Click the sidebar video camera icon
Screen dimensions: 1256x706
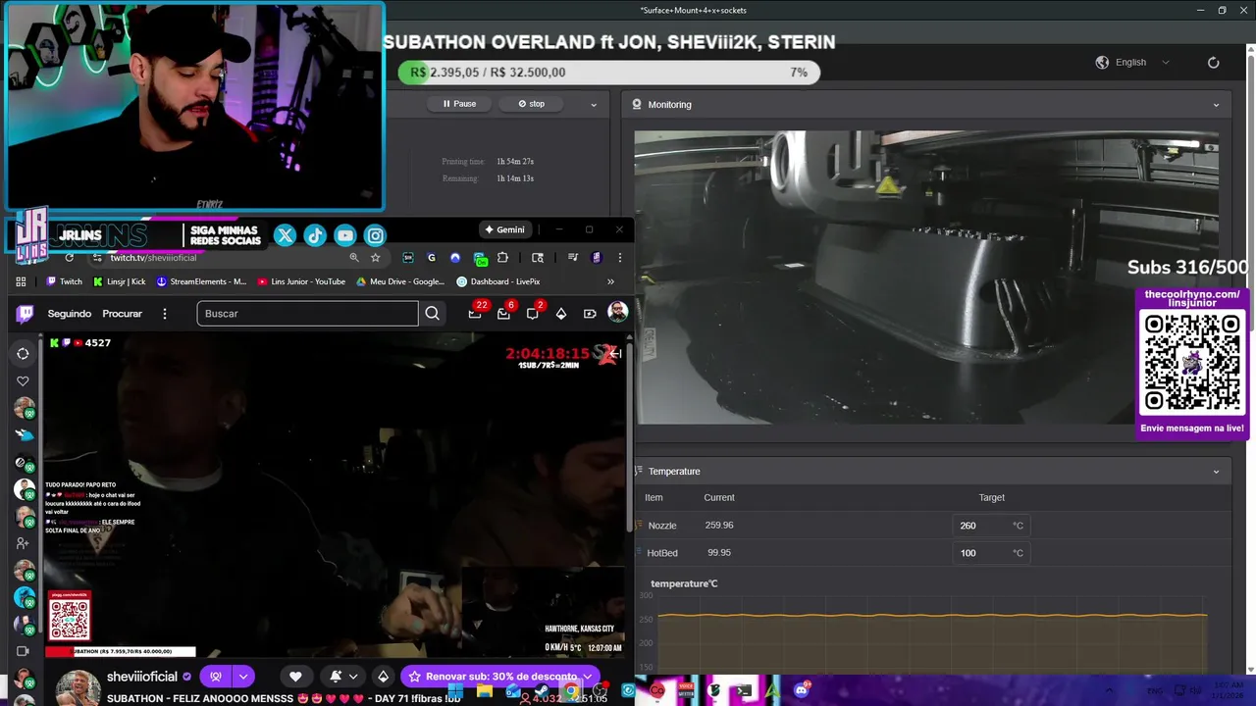(23, 651)
